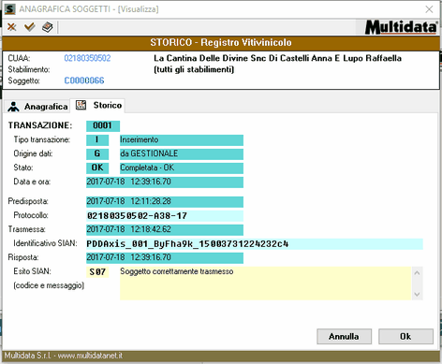Switch to the Anagrafica tab
Viewport: 442px width, 364px height.
click(x=37, y=107)
